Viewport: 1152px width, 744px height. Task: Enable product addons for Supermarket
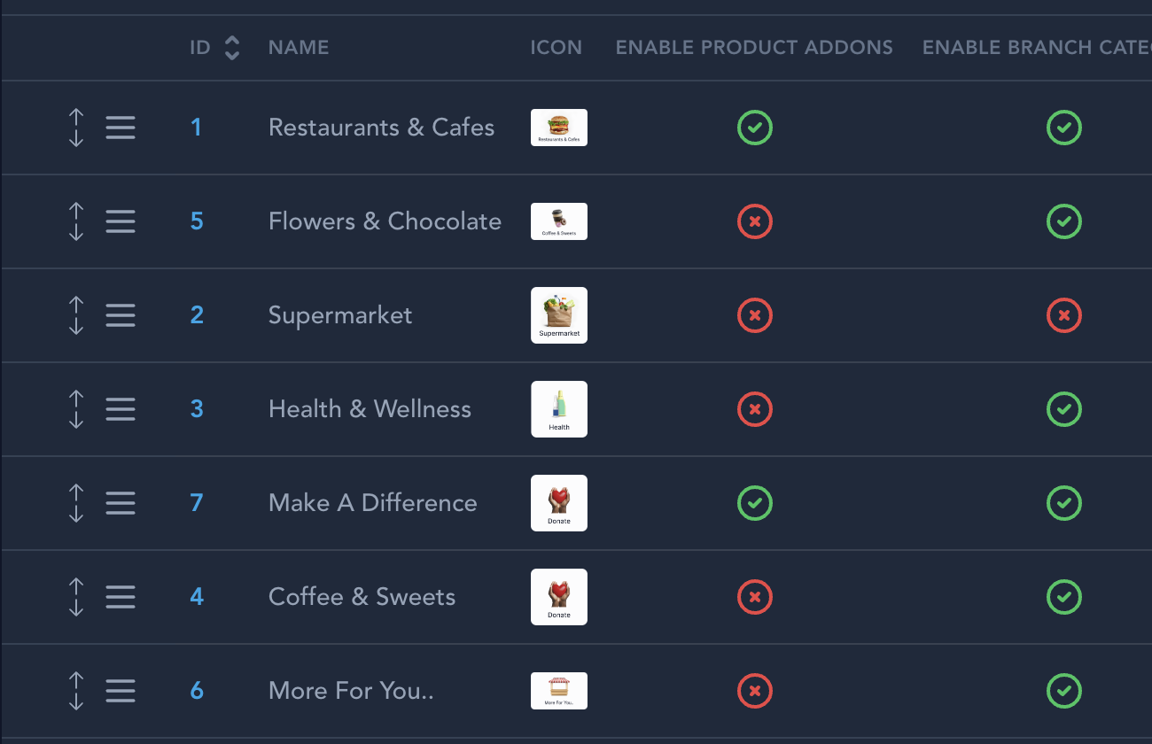tap(755, 315)
